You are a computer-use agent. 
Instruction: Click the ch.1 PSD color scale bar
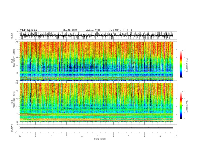click(181, 64)
